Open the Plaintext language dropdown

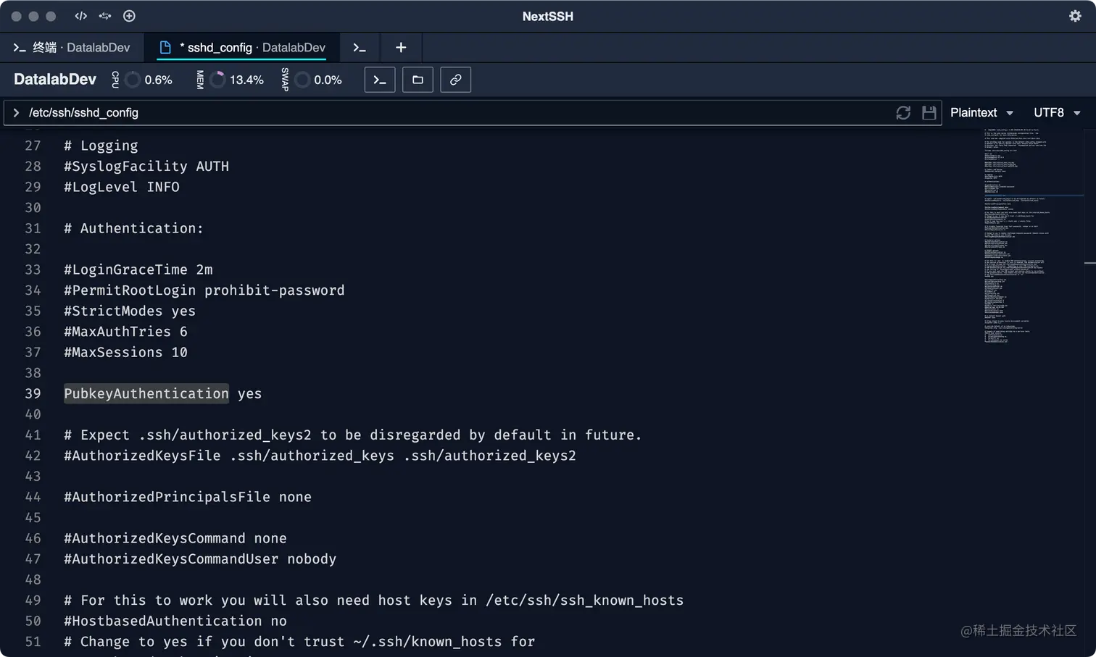point(982,113)
